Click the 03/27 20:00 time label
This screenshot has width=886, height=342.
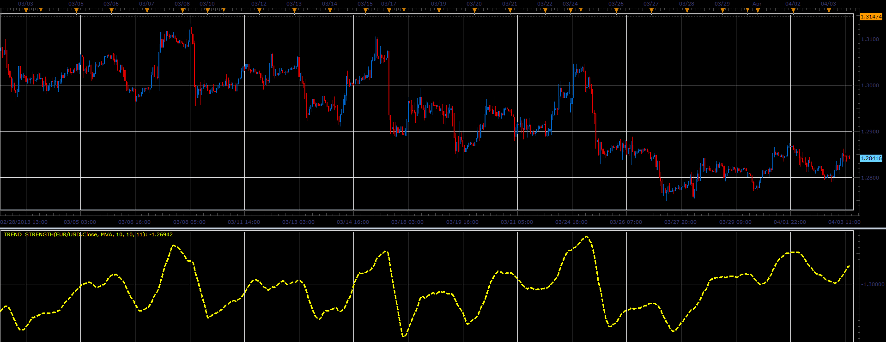[680, 222]
